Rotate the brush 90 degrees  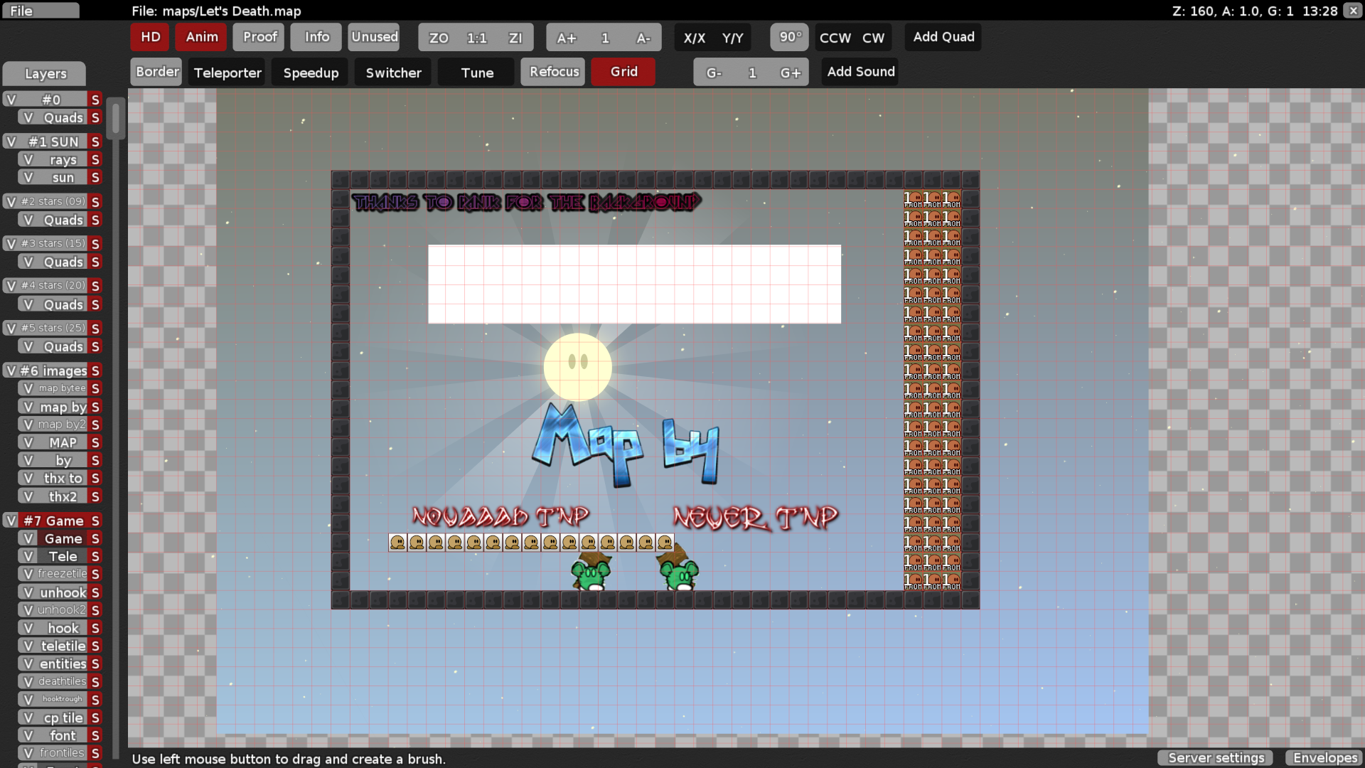(789, 37)
